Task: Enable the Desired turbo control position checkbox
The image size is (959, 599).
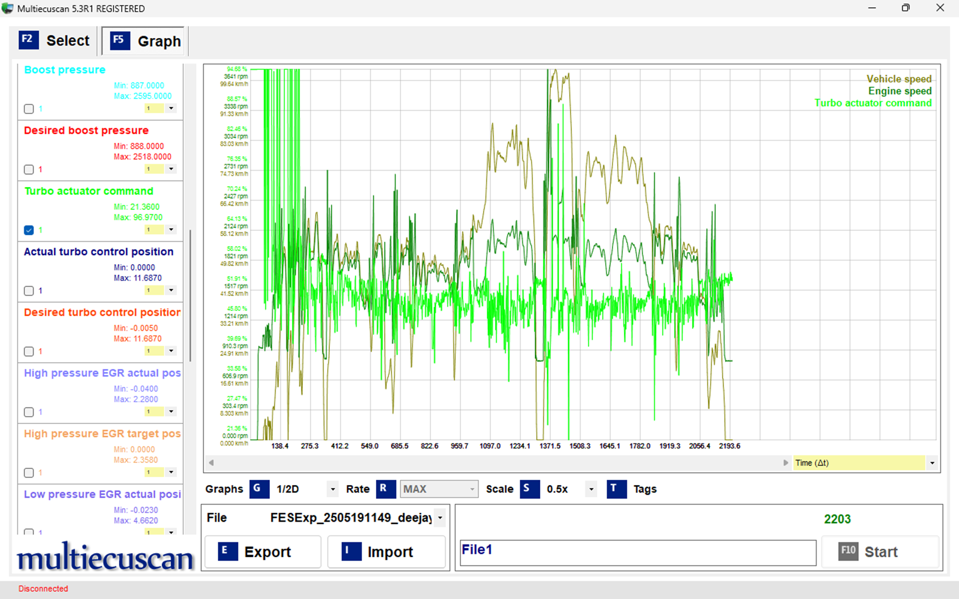Action: pyautogui.click(x=29, y=351)
